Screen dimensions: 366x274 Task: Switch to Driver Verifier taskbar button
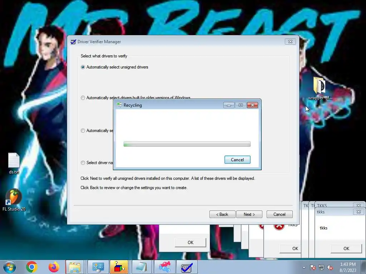tap(187, 267)
